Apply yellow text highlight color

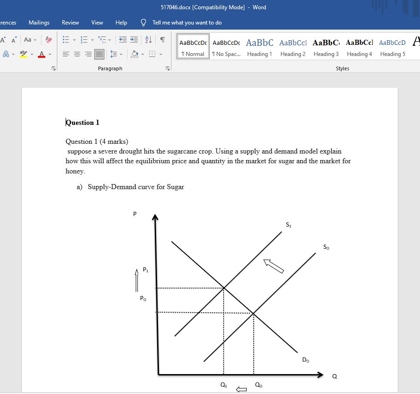24,54
